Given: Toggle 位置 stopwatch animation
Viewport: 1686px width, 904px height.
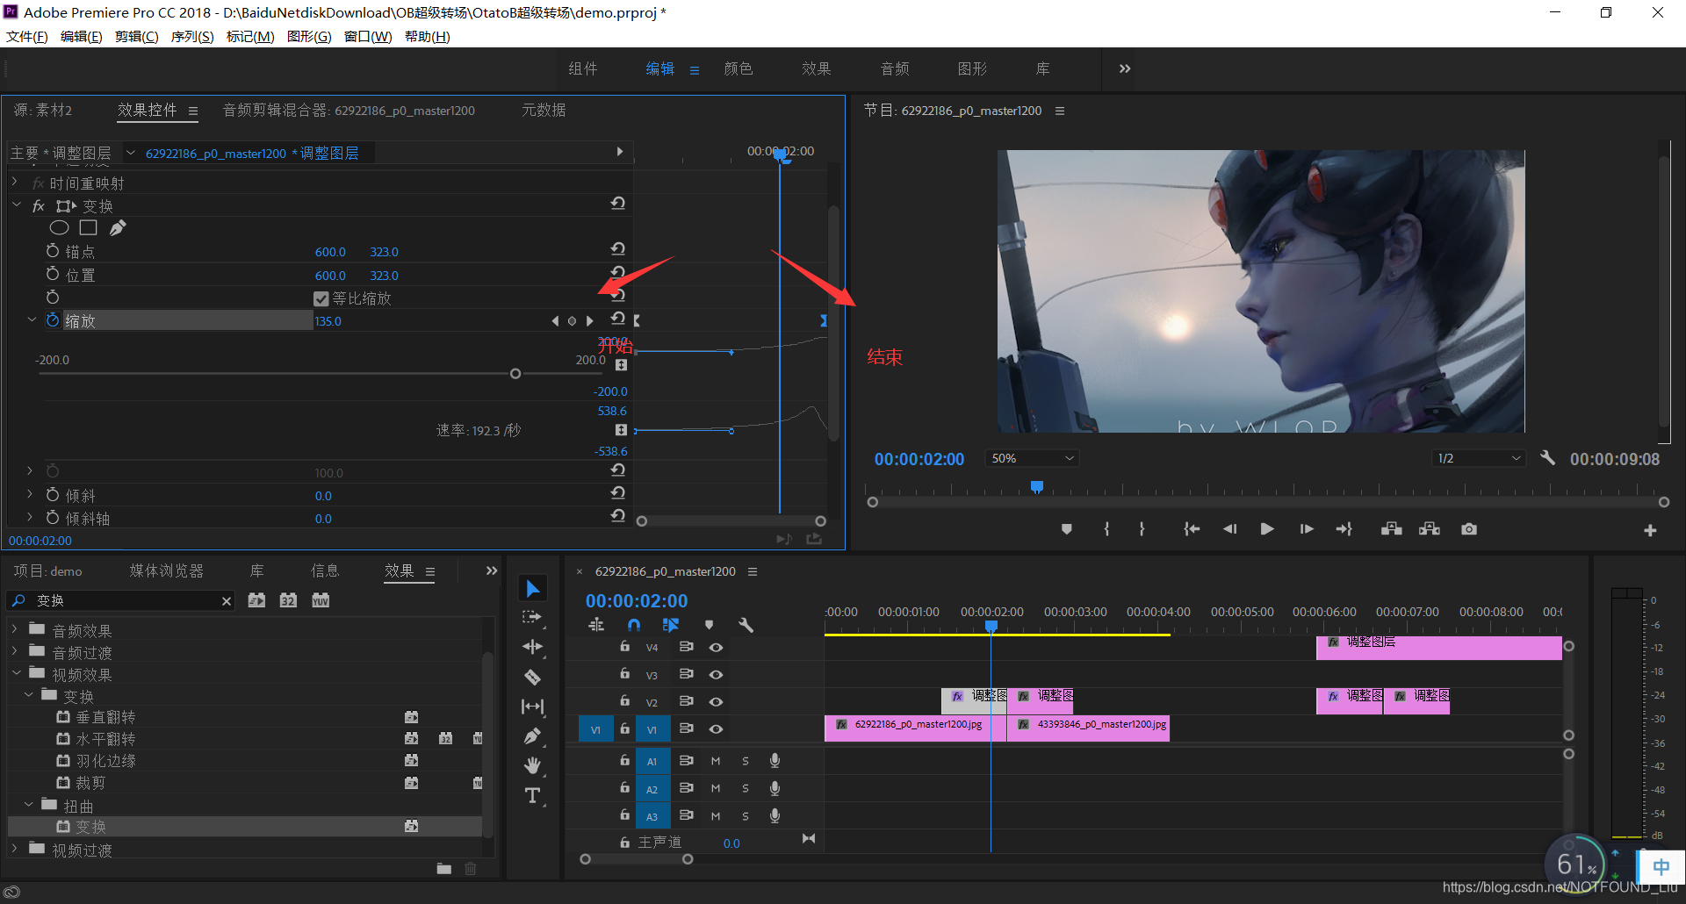Looking at the screenshot, I should click(x=53, y=275).
